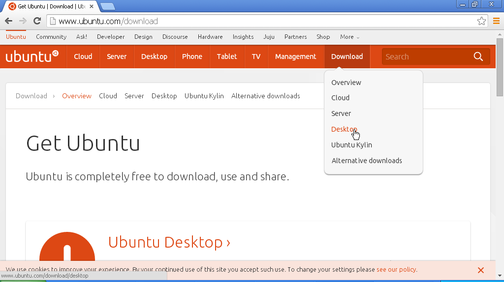The height and width of the screenshot is (282, 504).
Task: Click the browser forward arrow
Action: [23, 21]
